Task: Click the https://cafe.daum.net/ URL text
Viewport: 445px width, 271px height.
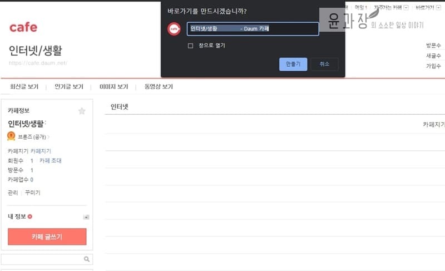Action: (x=38, y=63)
